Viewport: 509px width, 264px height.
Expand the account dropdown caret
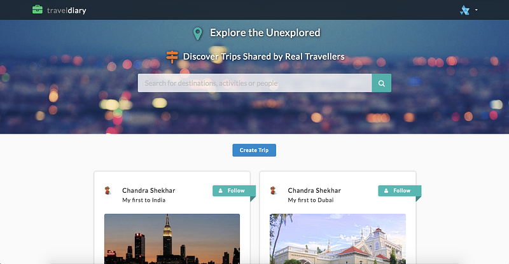(476, 10)
